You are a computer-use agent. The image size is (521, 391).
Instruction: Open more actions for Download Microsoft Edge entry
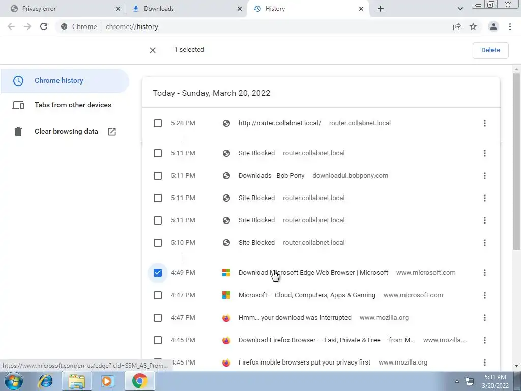click(485, 273)
